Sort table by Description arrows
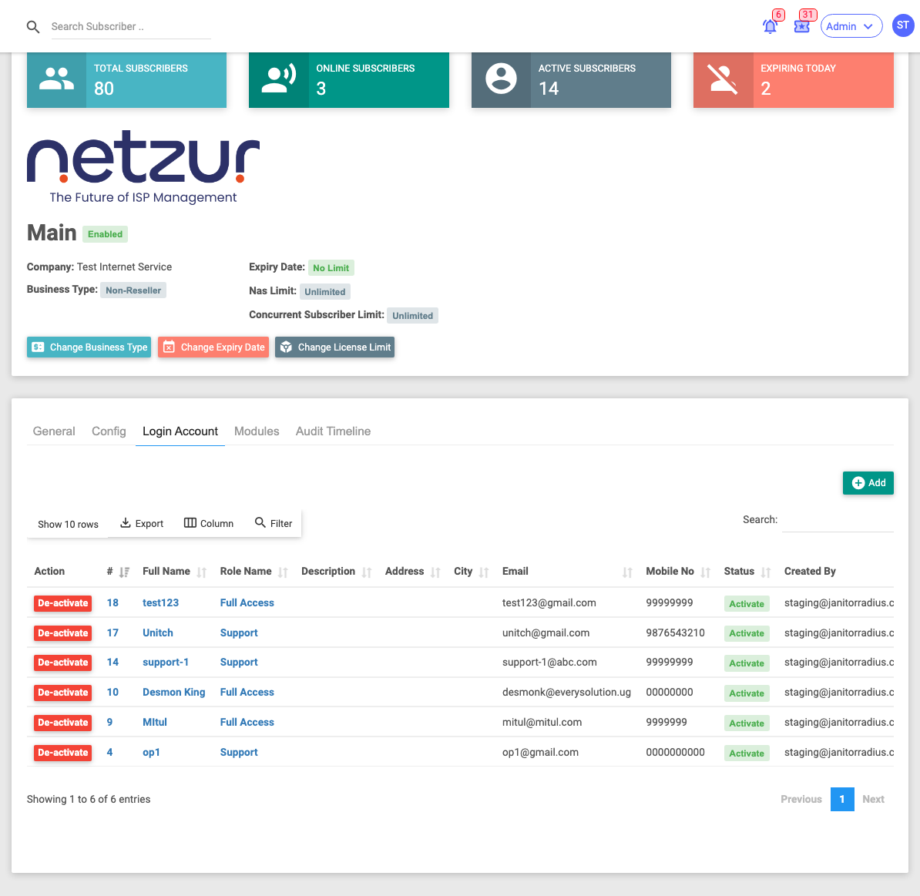 (x=367, y=572)
